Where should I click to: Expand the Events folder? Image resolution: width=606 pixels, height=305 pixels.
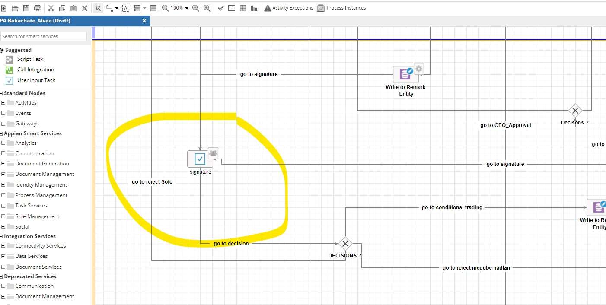coord(3,113)
